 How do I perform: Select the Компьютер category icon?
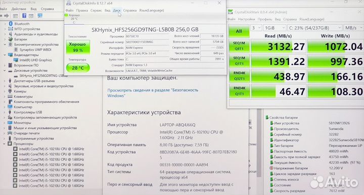point(10,107)
